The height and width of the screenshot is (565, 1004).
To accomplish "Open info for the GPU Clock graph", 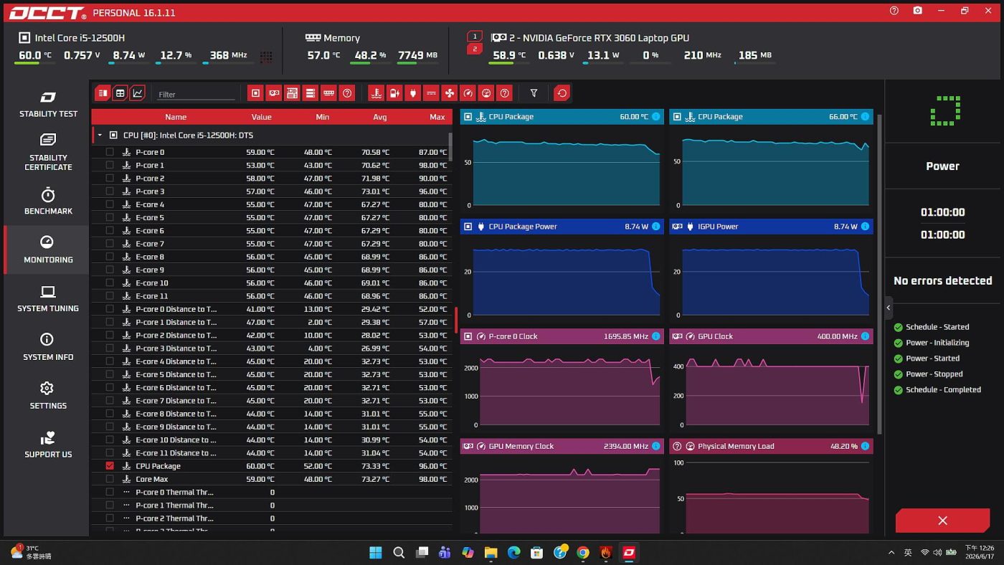I will coord(865,336).
